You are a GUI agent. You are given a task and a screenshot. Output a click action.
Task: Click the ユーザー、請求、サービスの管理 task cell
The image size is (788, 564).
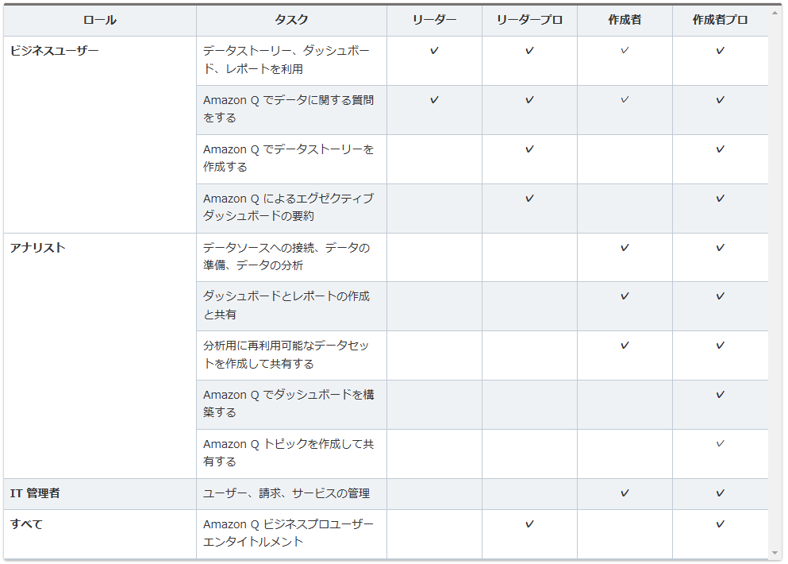coord(286,493)
